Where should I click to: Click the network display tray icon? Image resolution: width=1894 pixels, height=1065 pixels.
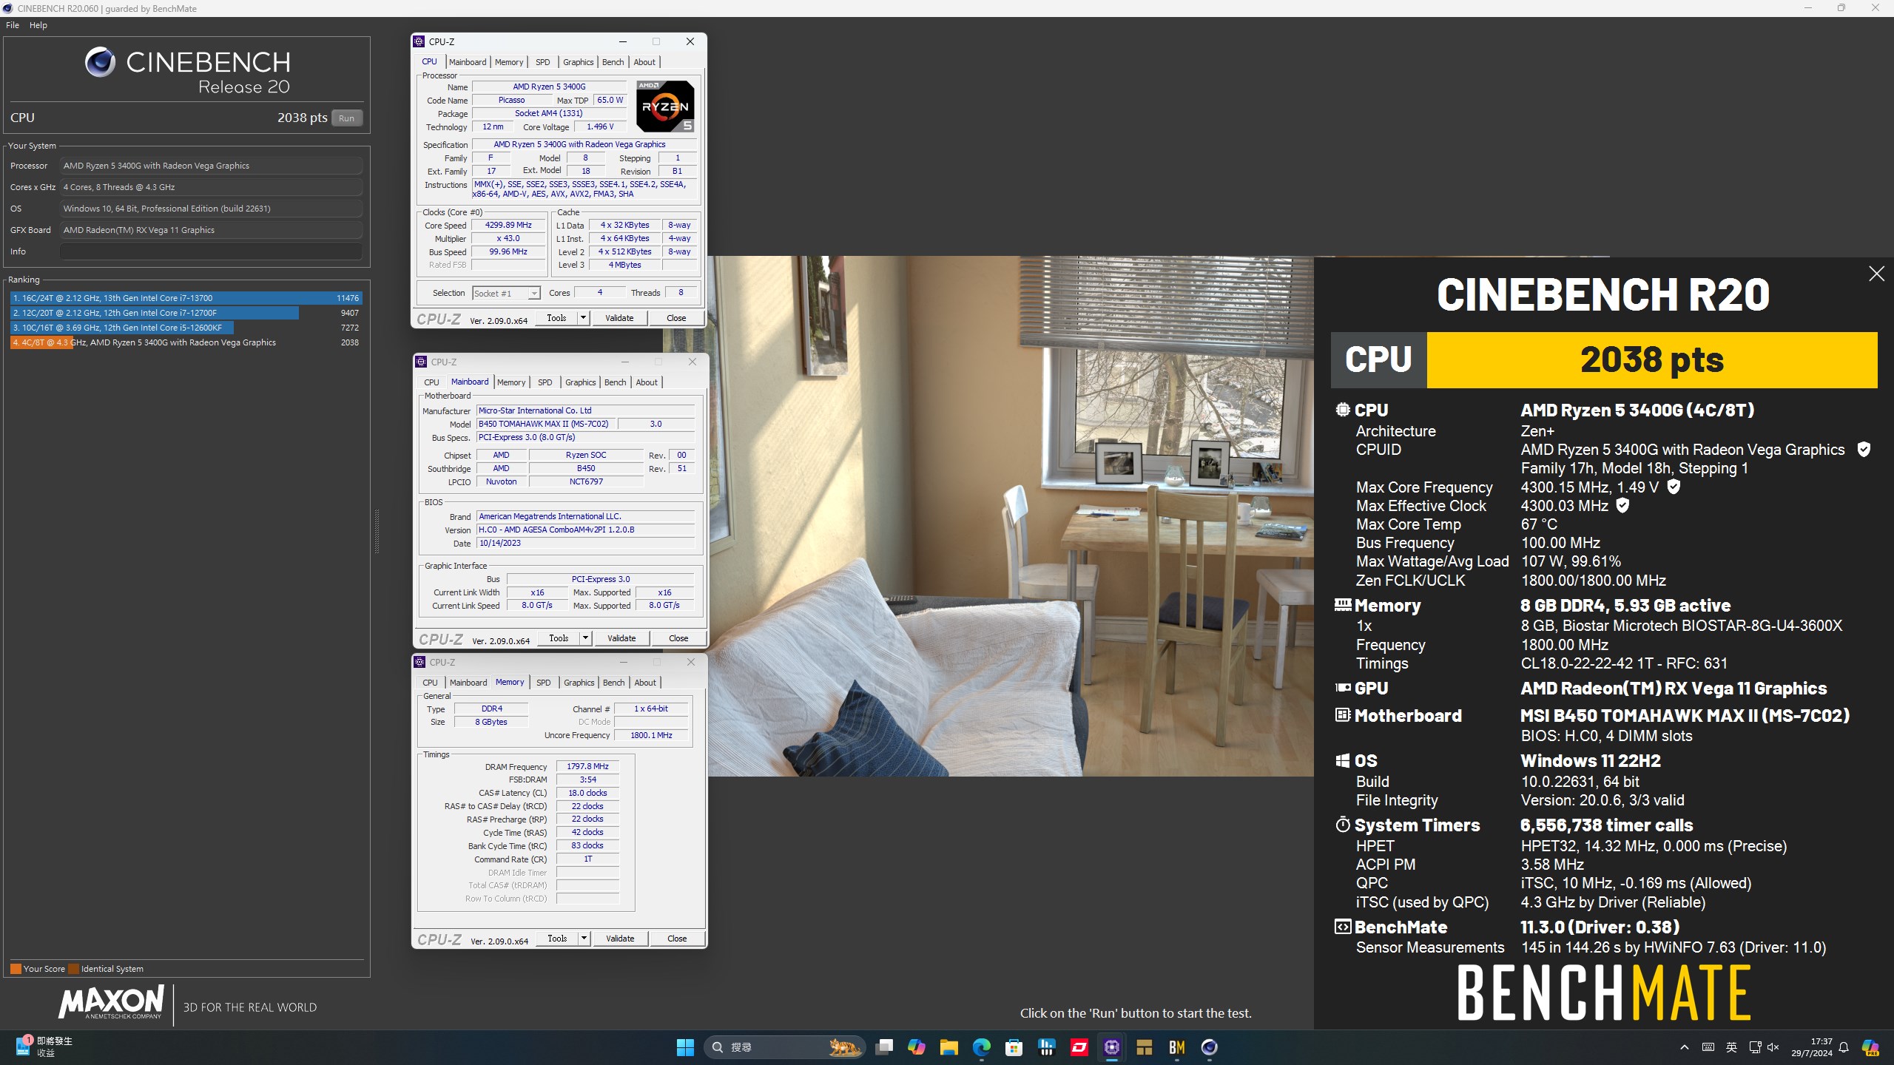tap(1755, 1047)
